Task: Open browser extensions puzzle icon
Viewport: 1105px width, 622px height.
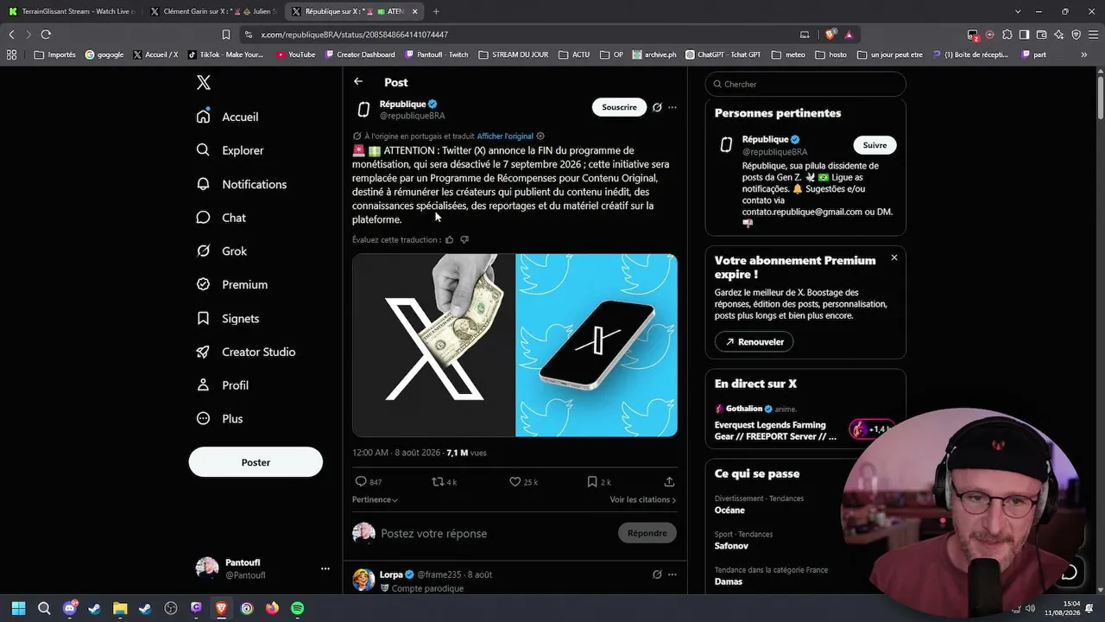Action: tap(1007, 35)
